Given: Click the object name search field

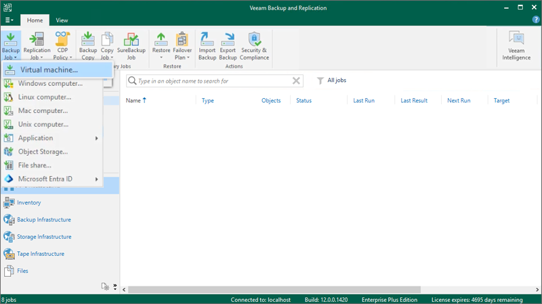Looking at the screenshot, I should coord(213,81).
